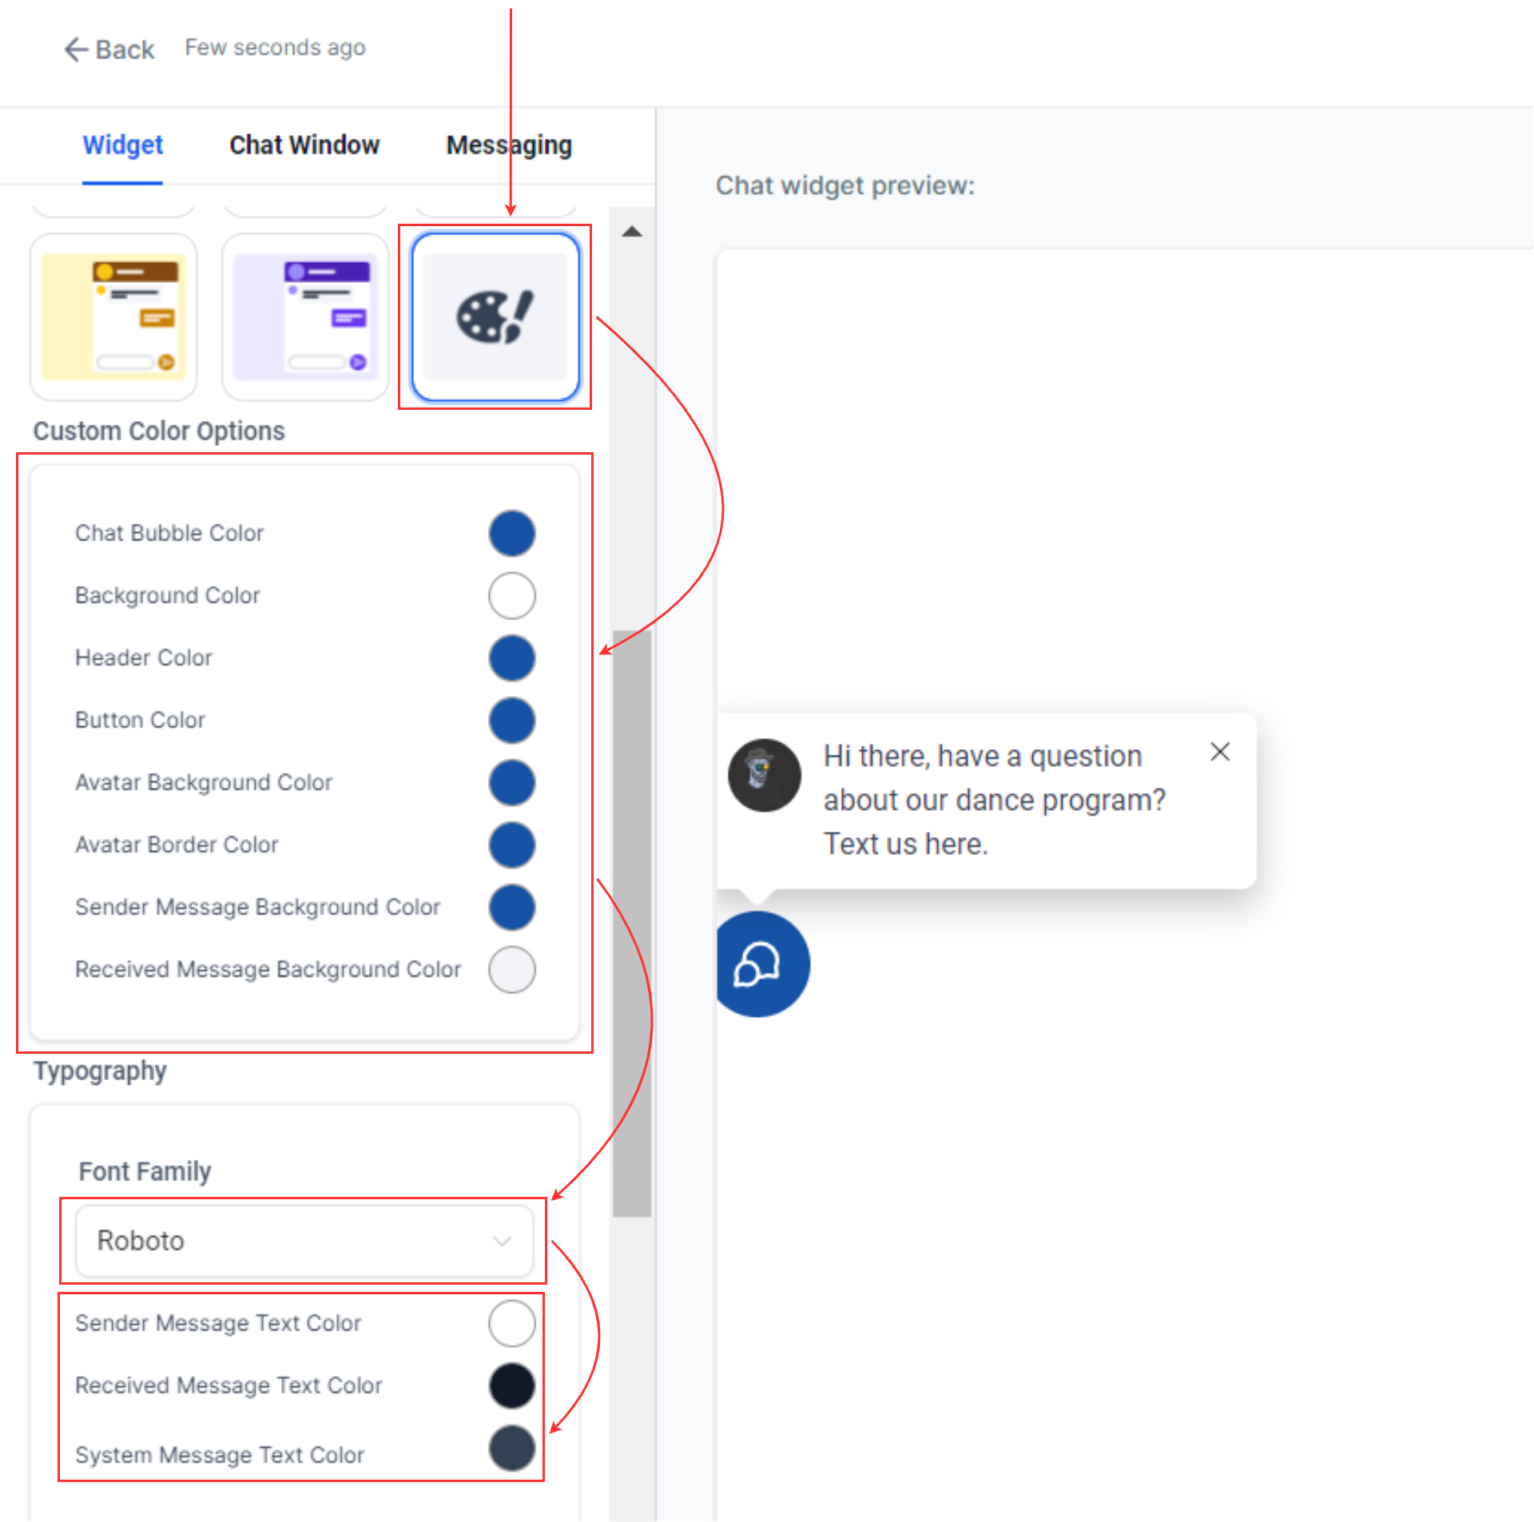1534x1522 pixels.
Task: Select the yellow chat theme thumbnail
Action: [x=113, y=317]
